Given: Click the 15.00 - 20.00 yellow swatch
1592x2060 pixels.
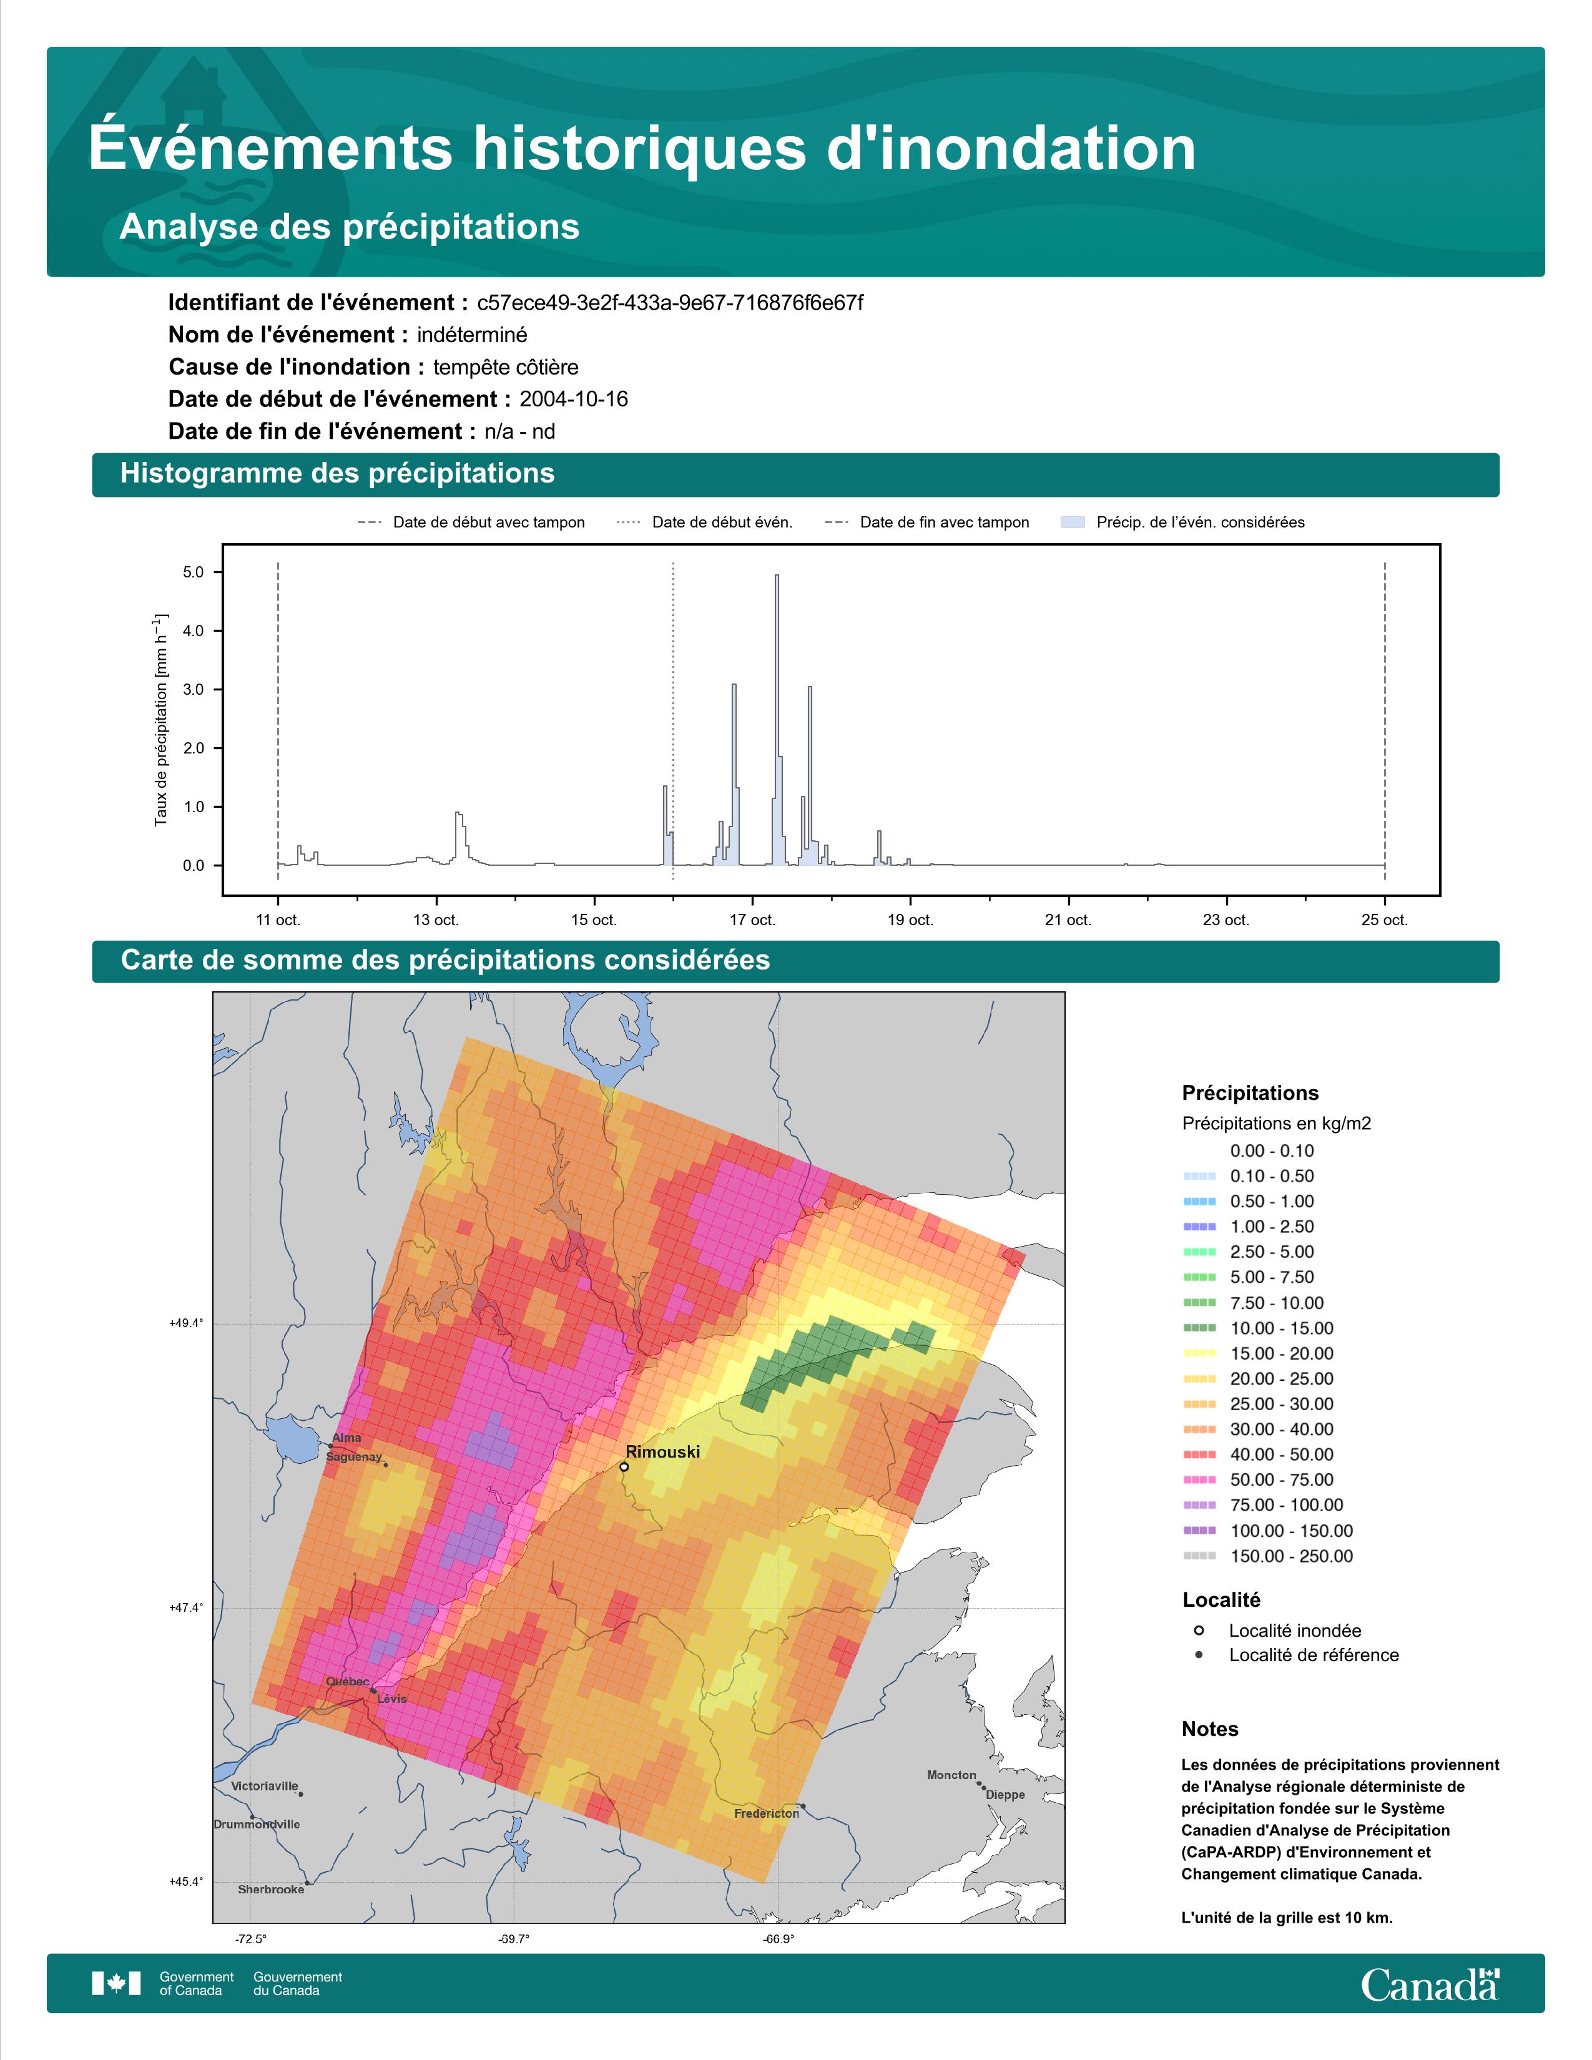Looking at the screenshot, I should [1199, 1353].
